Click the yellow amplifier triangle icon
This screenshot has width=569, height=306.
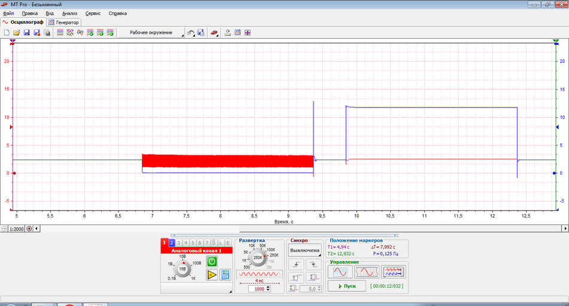(212, 275)
